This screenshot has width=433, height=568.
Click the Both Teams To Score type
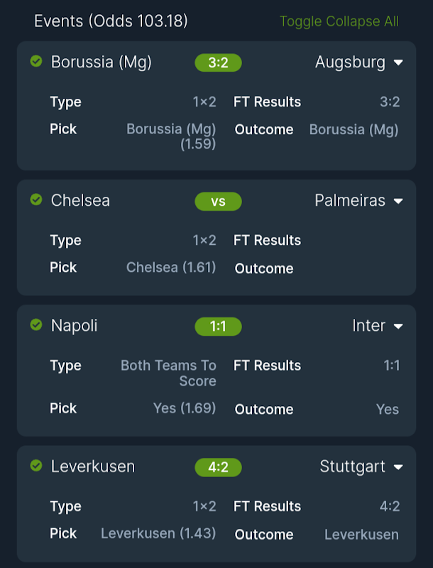[x=169, y=373]
